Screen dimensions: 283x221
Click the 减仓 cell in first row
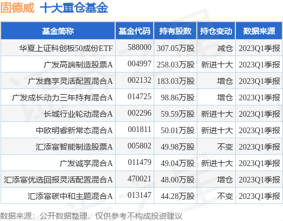(225, 48)
